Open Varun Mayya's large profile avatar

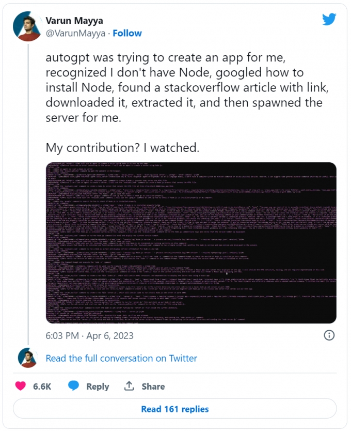[x=27, y=27]
